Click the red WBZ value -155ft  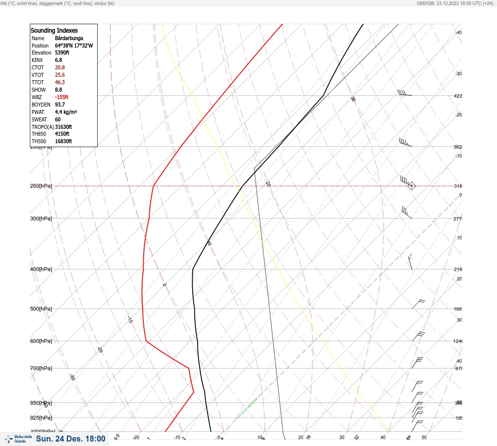61,97
